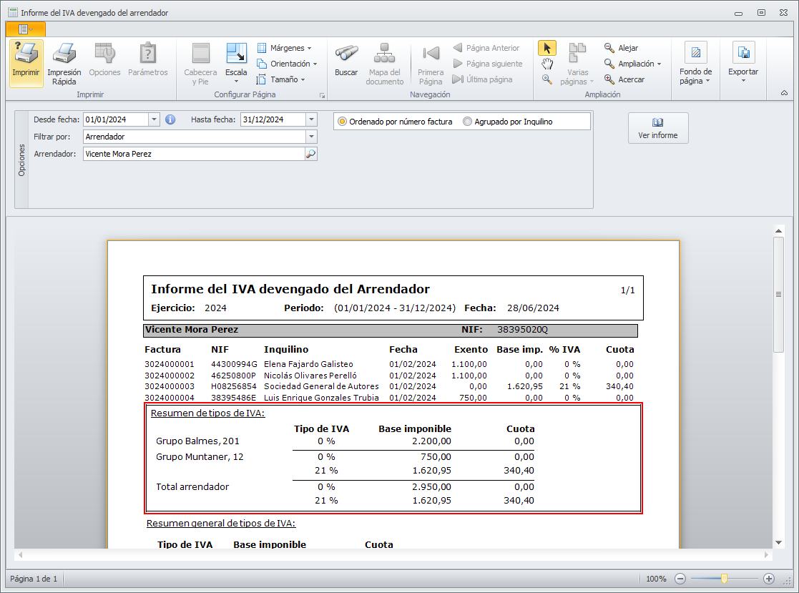Click the Acercar zoom in icon
Image resolution: width=799 pixels, height=593 pixels.
point(609,79)
